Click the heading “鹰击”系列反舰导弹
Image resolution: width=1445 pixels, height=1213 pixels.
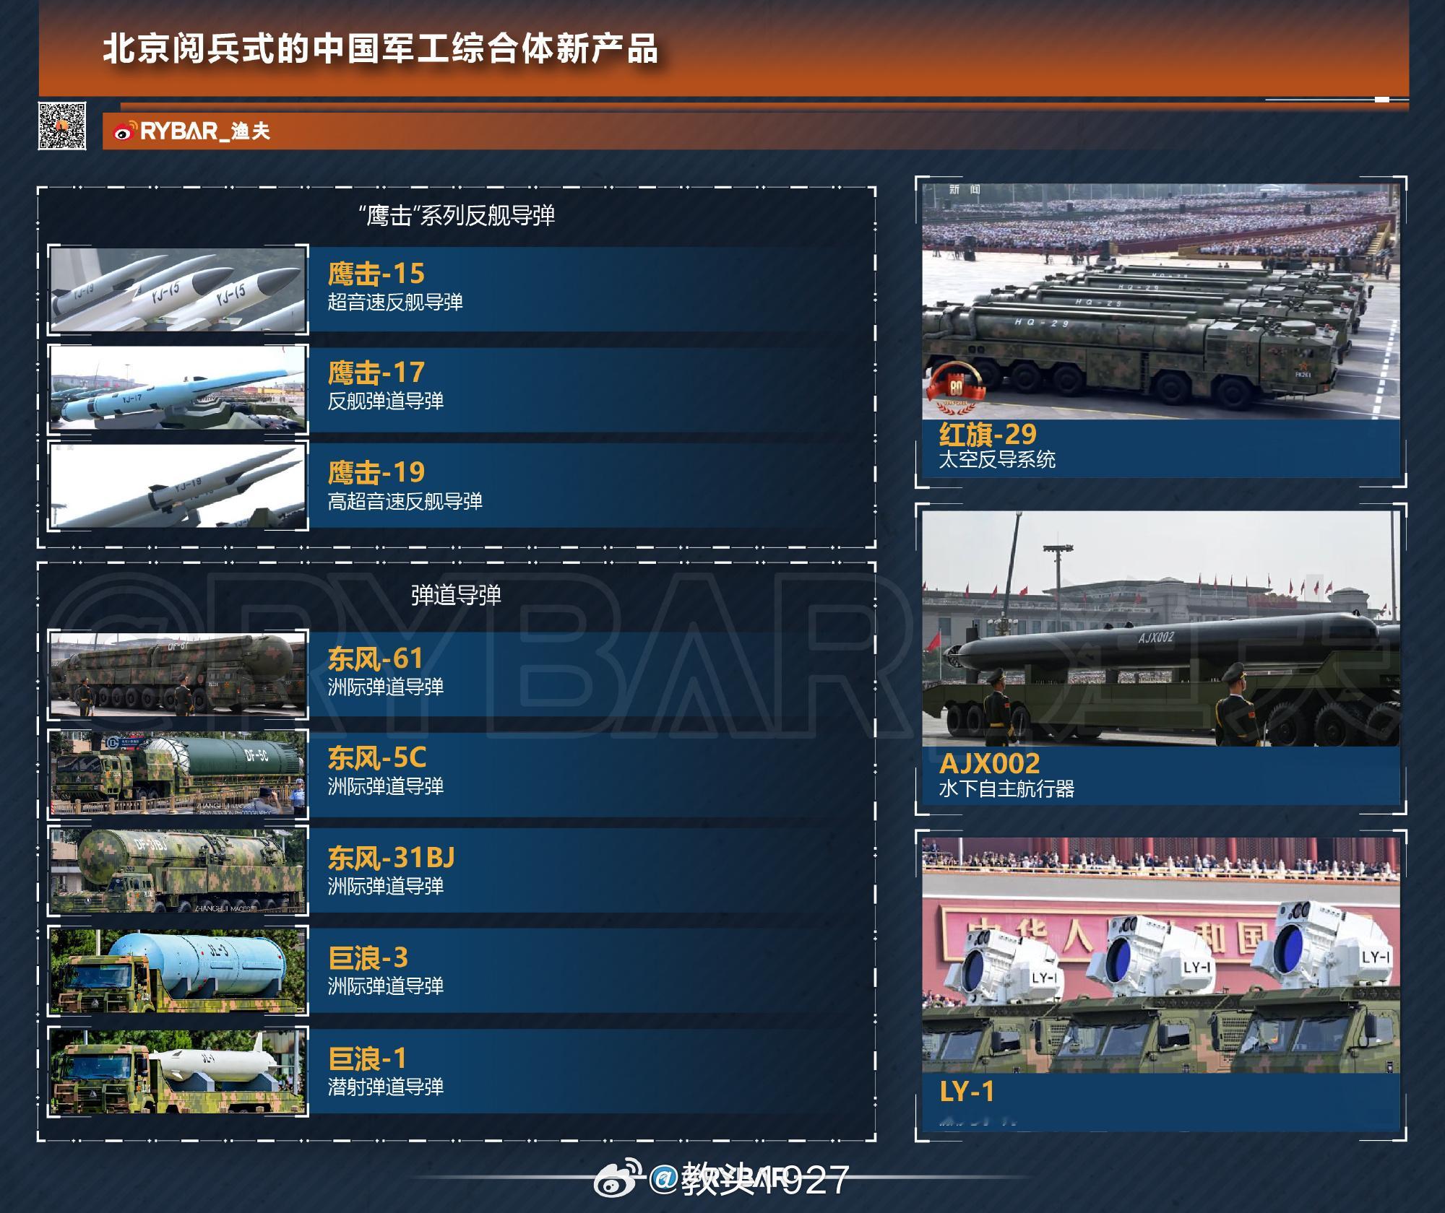457,215
